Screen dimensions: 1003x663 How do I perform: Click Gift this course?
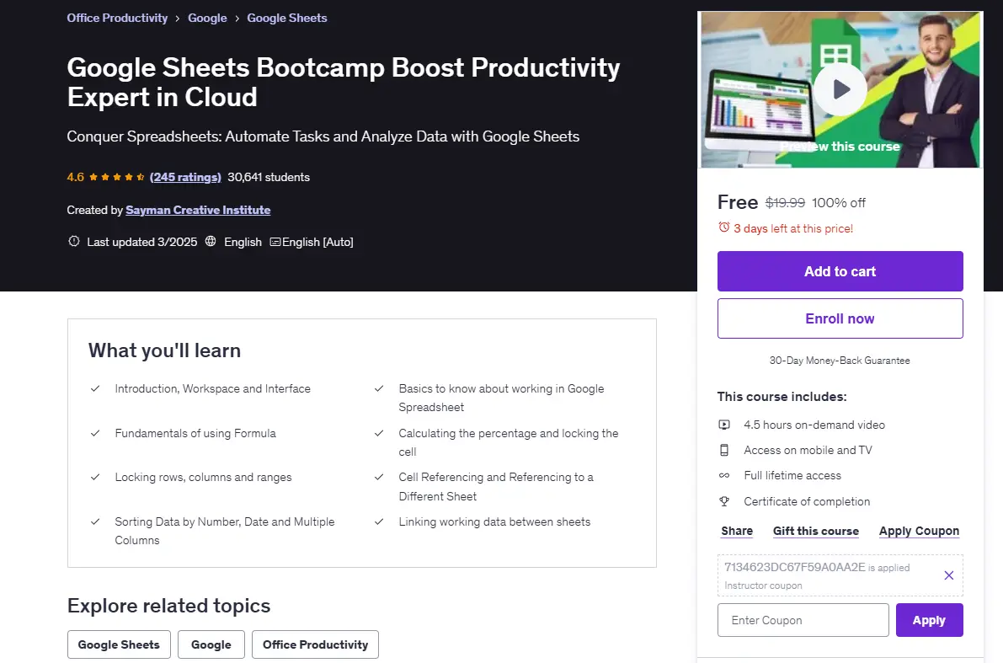point(815,532)
